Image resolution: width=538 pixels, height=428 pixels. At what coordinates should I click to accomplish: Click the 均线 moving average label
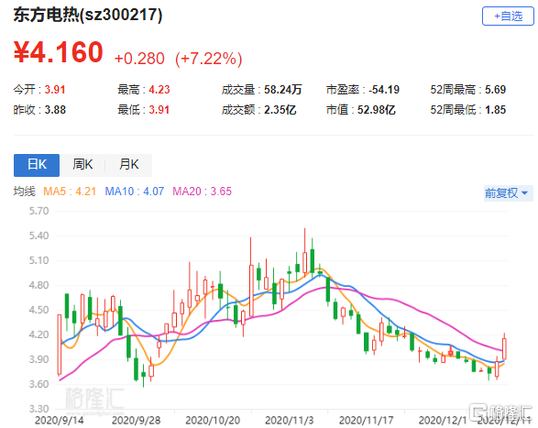[x=25, y=192]
